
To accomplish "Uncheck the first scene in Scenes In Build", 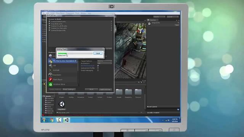I will 50,21.
